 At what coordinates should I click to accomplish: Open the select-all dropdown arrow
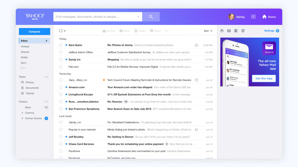(x=65, y=31)
